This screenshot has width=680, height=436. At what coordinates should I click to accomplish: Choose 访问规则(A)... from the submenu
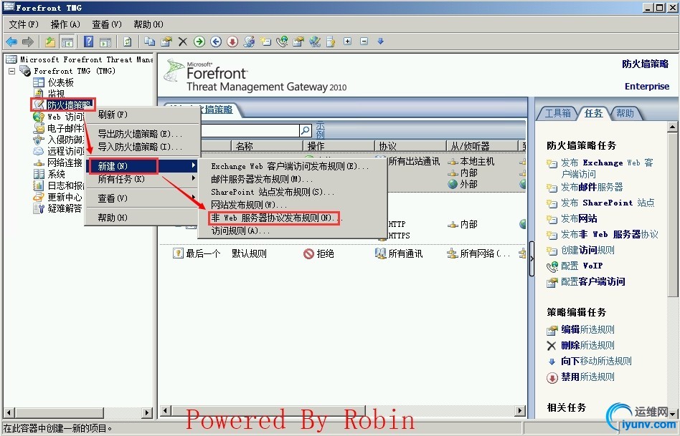292,231
